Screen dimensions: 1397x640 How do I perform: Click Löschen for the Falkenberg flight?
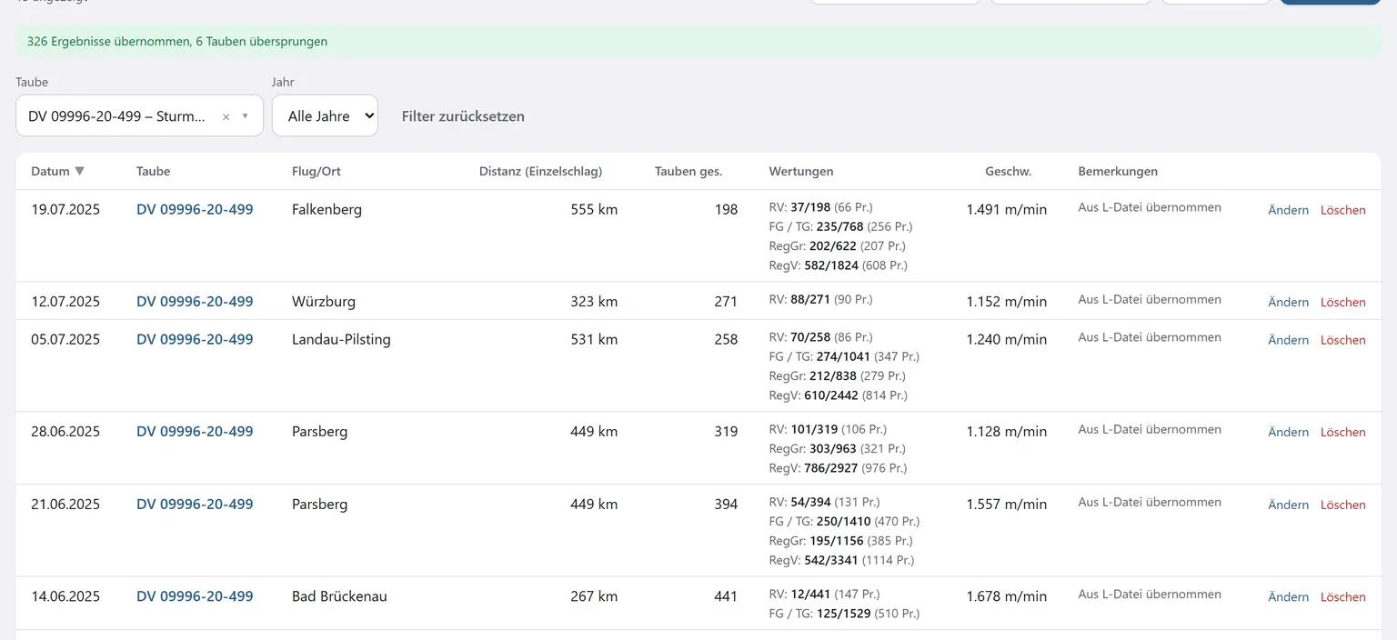pos(1343,210)
